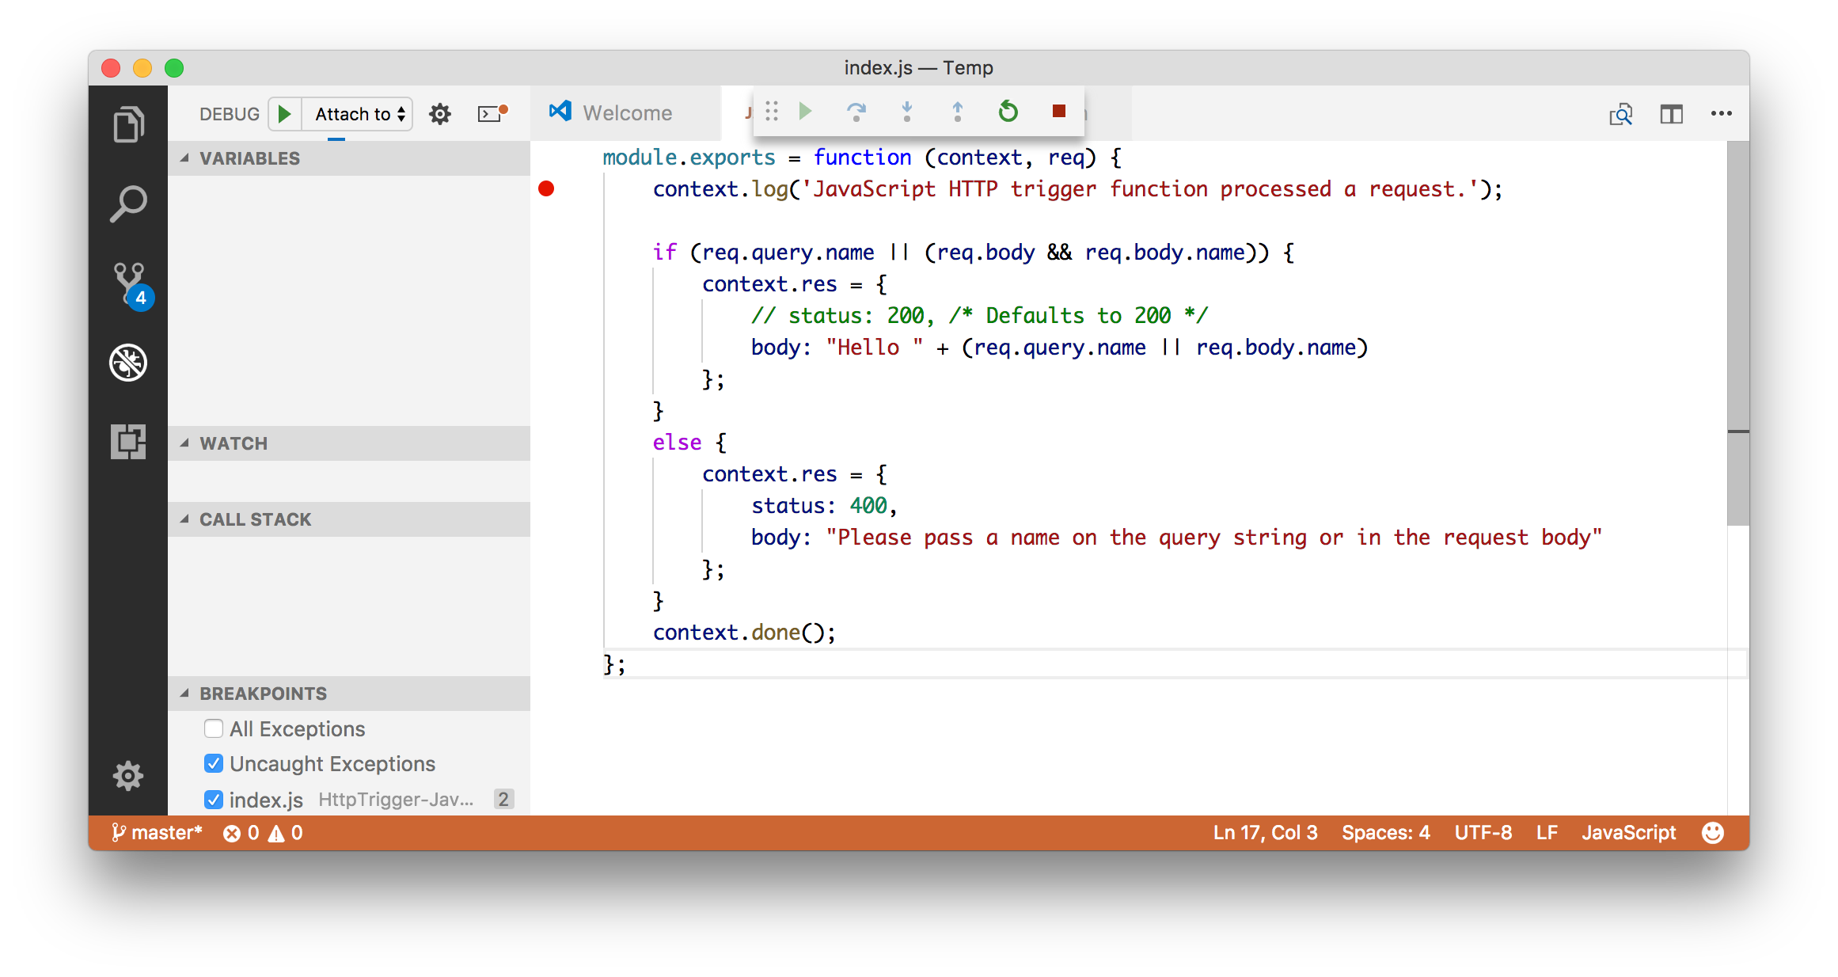1838x977 pixels.
Task: Enable All Exceptions breakpoint checkbox
Action: [x=214, y=728]
